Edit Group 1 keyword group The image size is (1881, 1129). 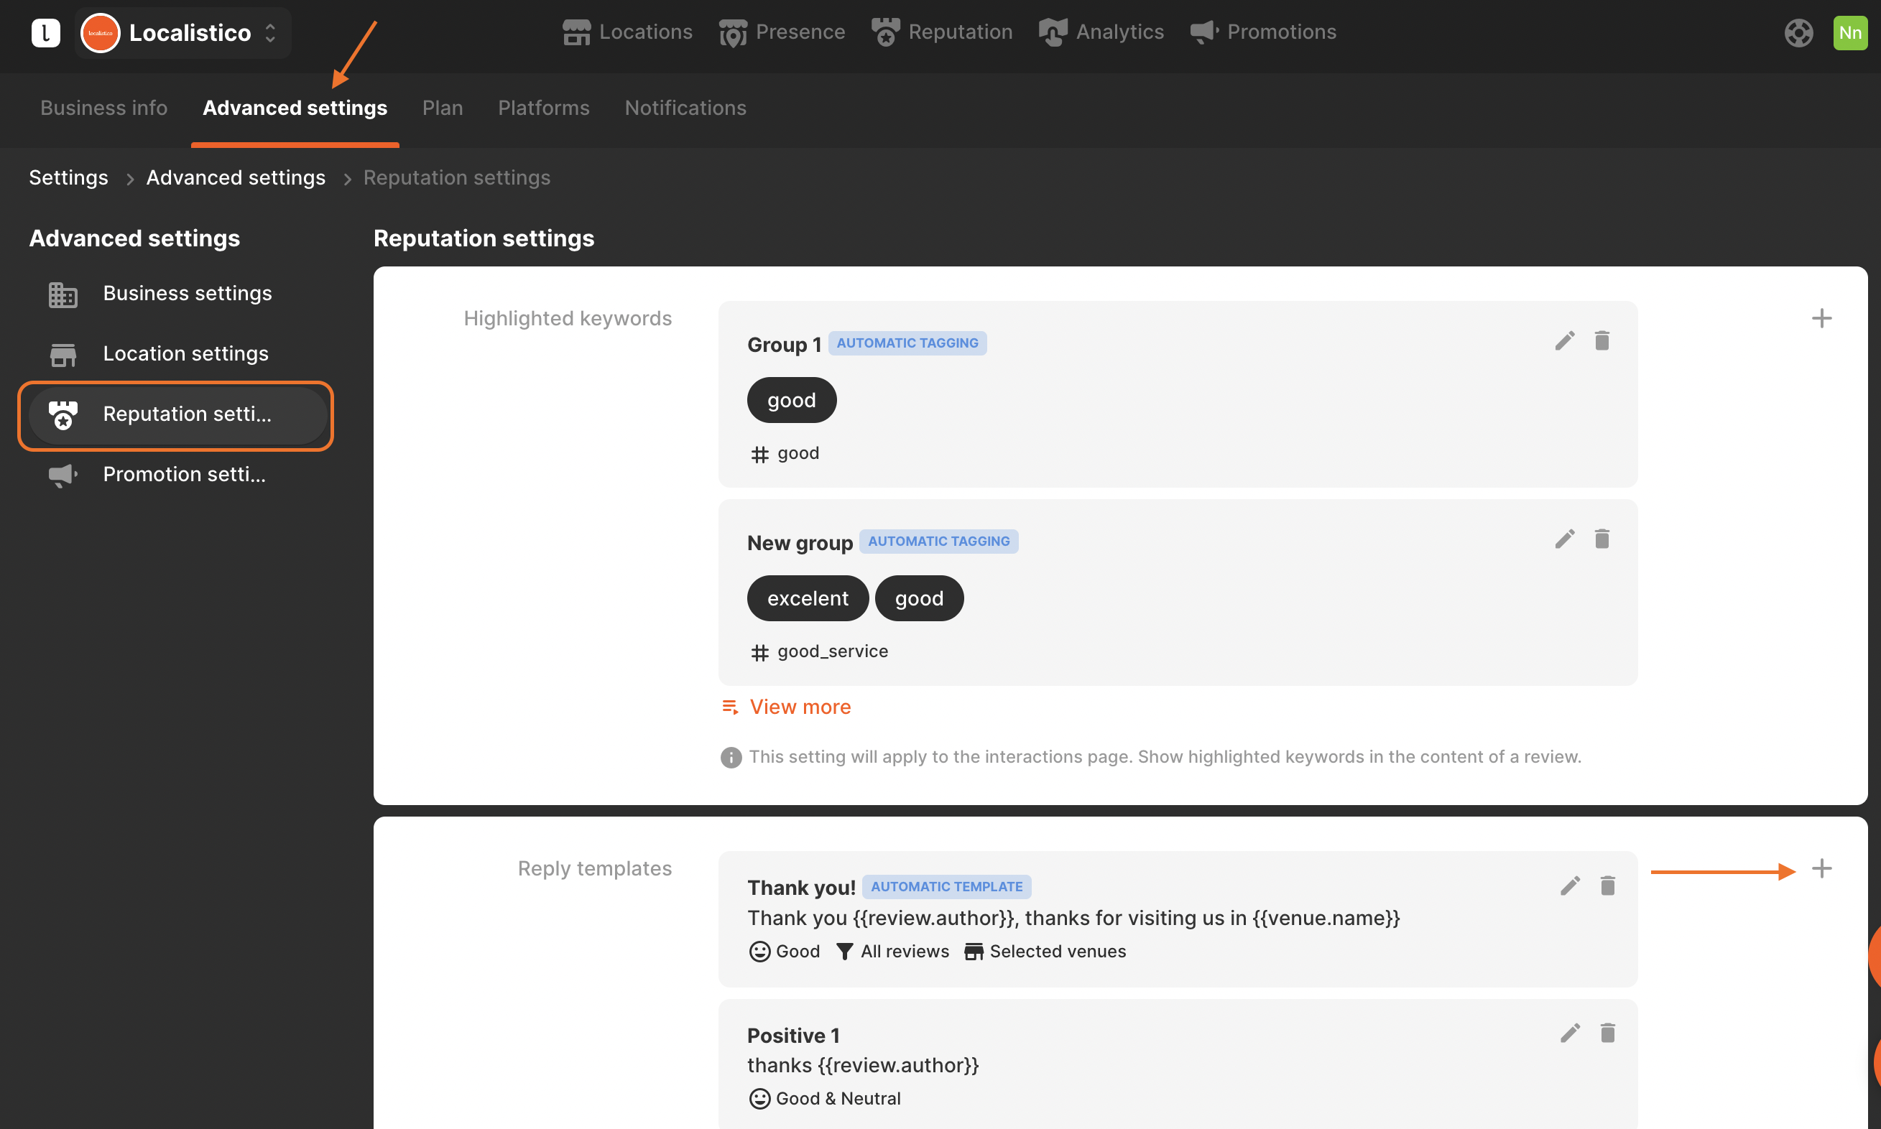[1564, 341]
